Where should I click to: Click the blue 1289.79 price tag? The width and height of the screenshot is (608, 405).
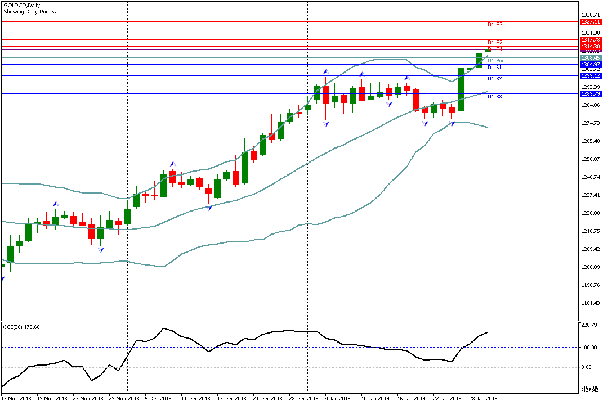pyautogui.click(x=591, y=94)
